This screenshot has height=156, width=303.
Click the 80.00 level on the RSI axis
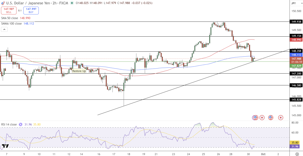click(x=296, y=123)
